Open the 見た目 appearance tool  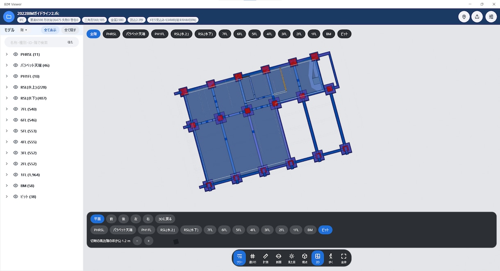[x=291, y=258]
